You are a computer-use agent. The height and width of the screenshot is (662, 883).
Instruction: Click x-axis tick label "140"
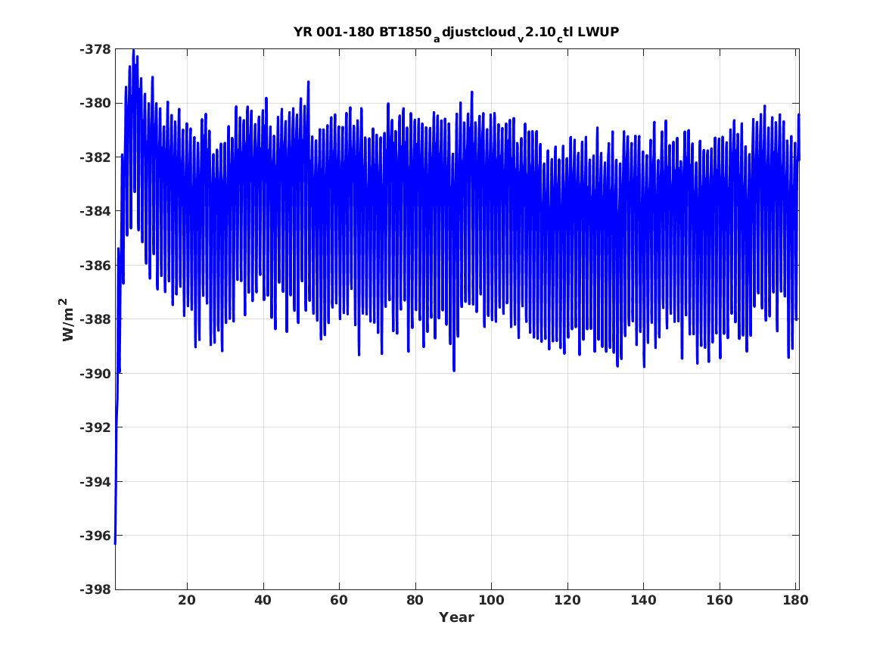coord(643,600)
